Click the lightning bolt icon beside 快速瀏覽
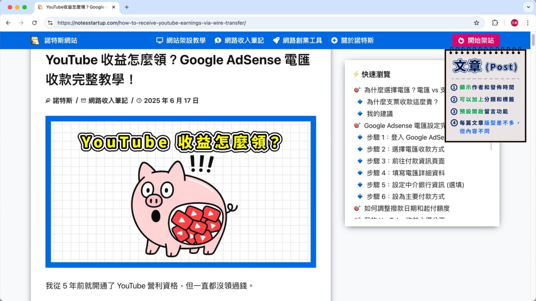This screenshot has width=536, height=301. coord(357,74)
